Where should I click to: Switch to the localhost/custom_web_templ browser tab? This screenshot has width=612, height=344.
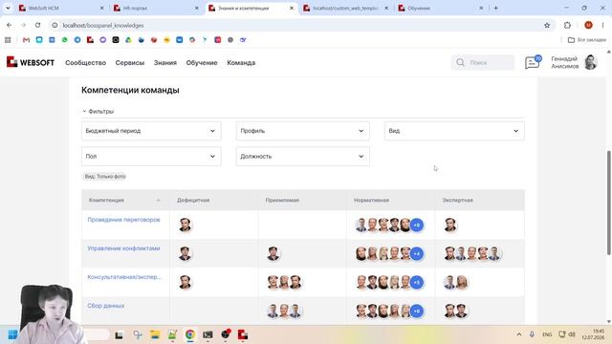(x=346, y=8)
